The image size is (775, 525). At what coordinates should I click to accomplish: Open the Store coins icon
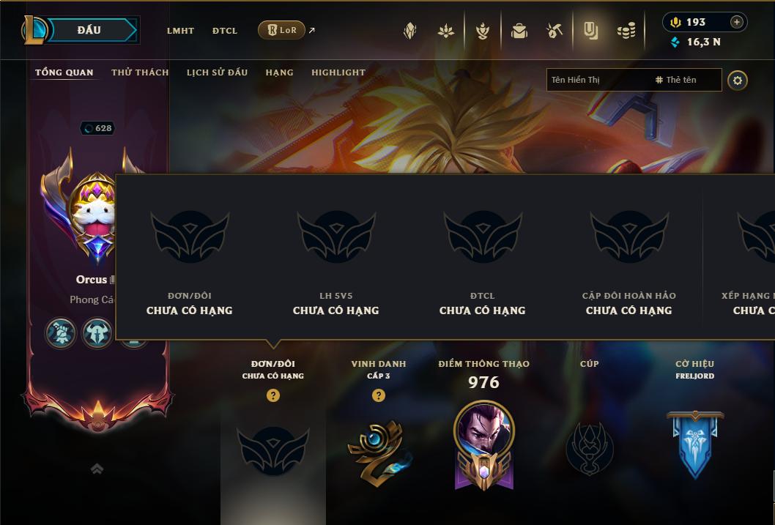tap(626, 31)
